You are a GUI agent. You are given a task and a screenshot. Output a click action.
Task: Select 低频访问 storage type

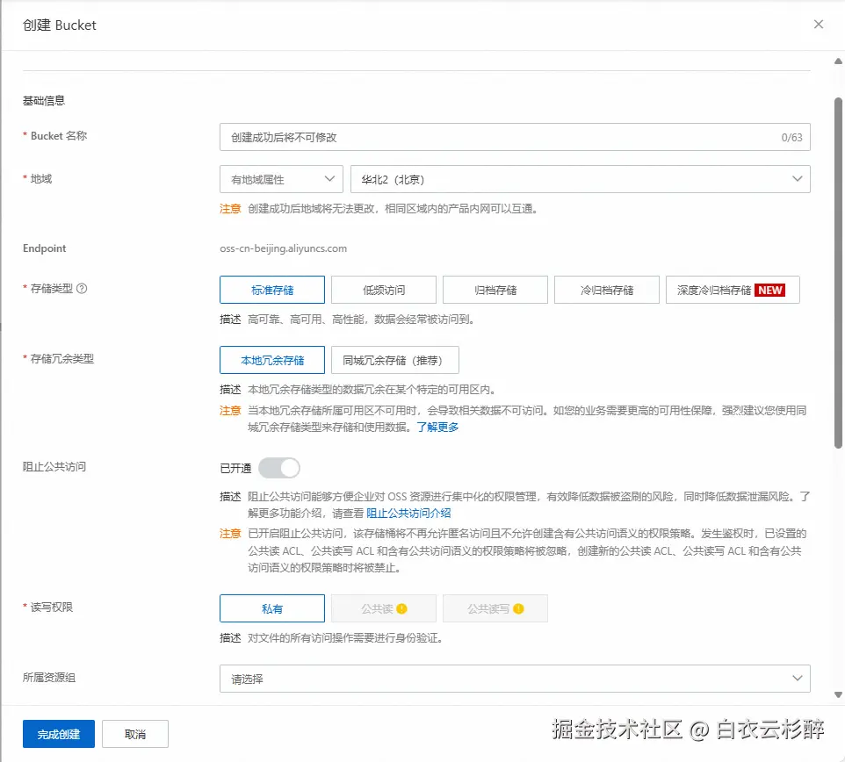click(x=384, y=290)
